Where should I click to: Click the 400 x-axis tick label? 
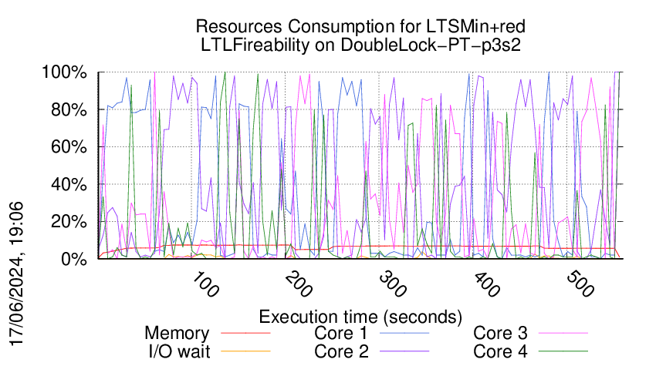pyautogui.click(x=487, y=284)
